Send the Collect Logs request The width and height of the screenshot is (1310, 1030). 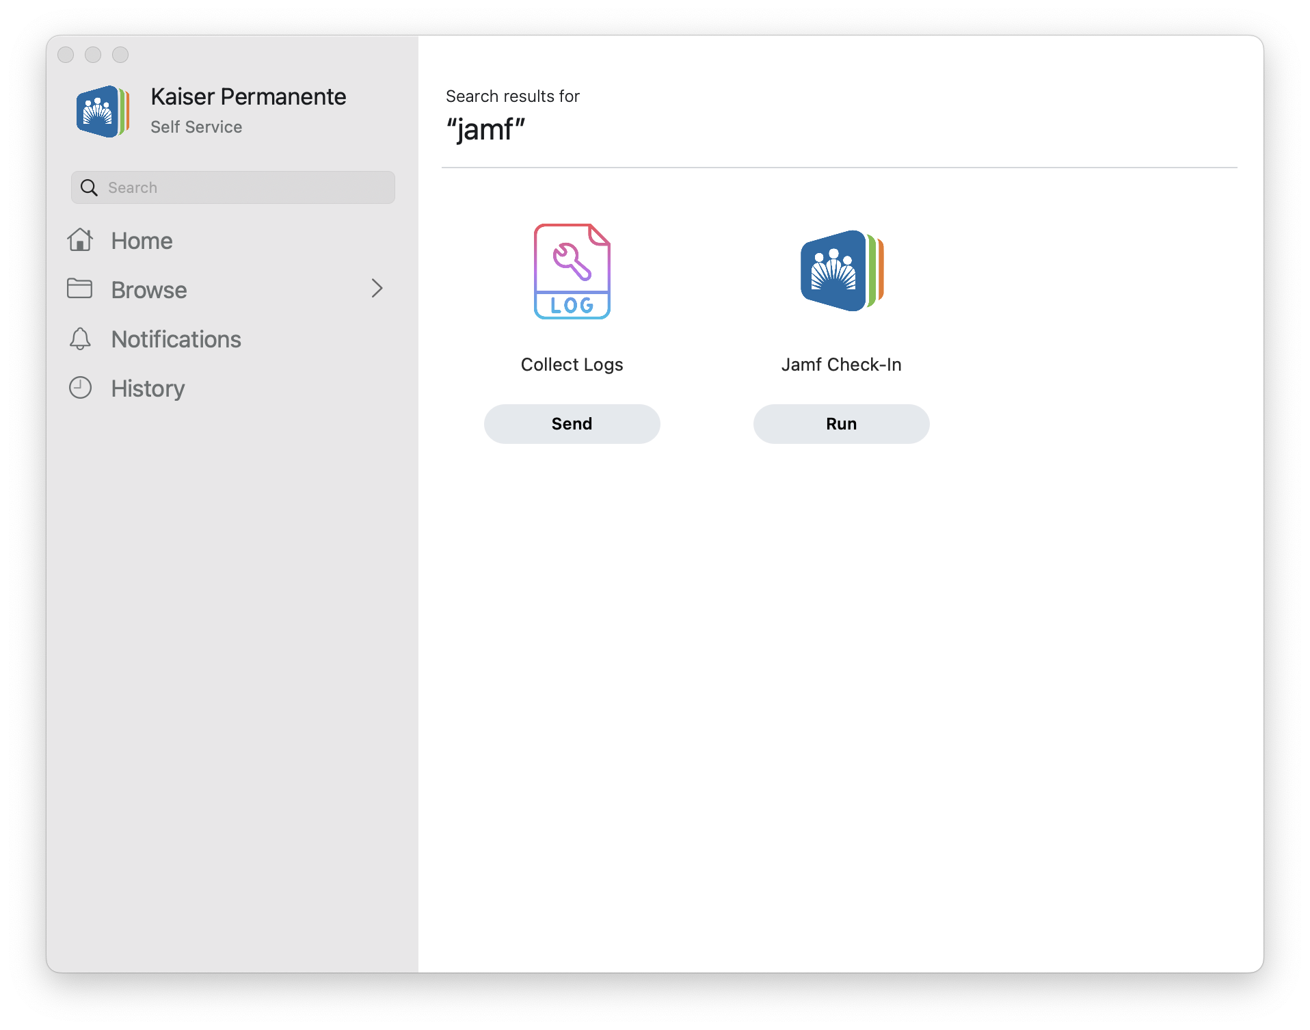(572, 424)
